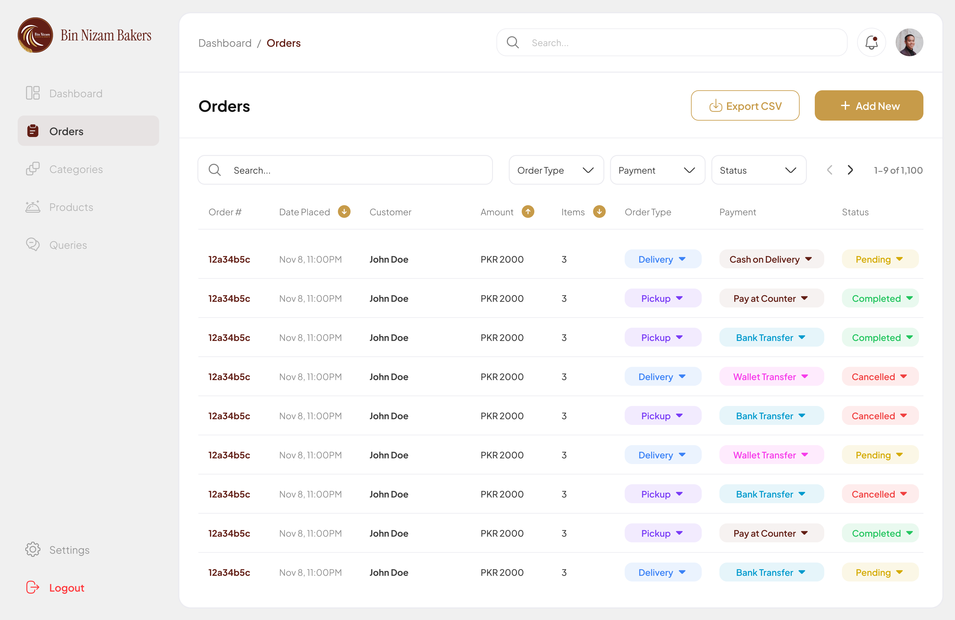Click the Queries chat icon

[33, 245]
